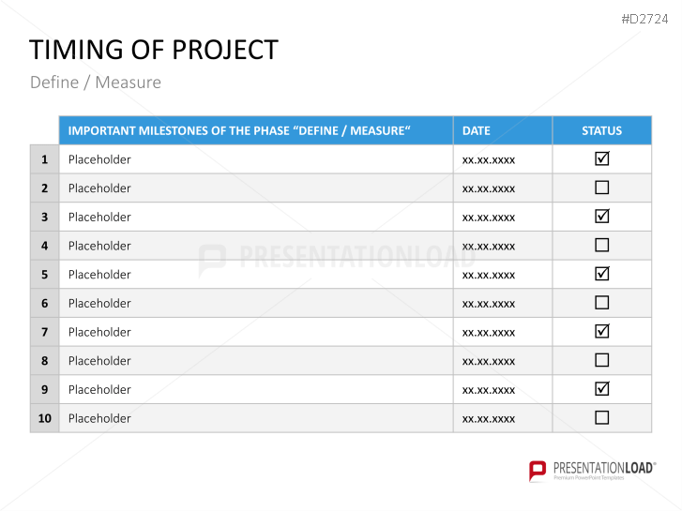
Task: Toggle the checked status box in row 5
Action: point(602,274)
